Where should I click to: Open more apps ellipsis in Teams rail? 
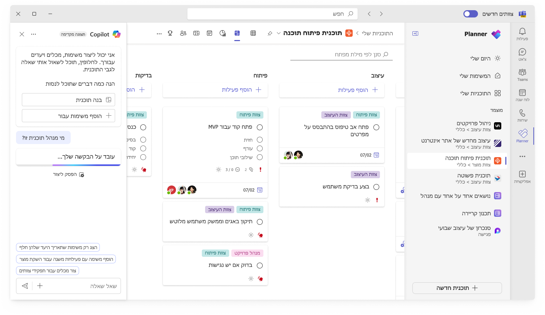[522, 156]
